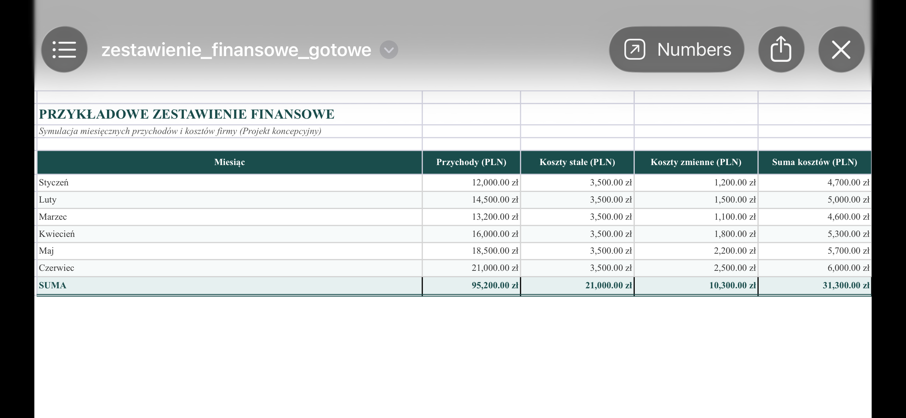Select the 31,300.00 zł total cell
Viewport: 906px width, 418px height.
point(815,285)
